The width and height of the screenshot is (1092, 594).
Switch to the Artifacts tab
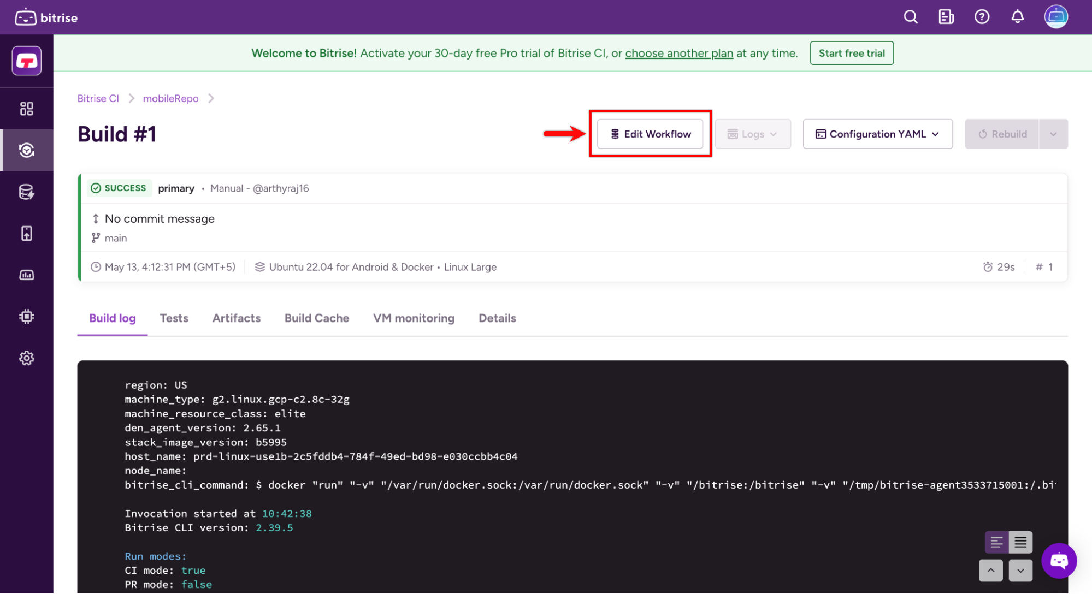(237, 318)
